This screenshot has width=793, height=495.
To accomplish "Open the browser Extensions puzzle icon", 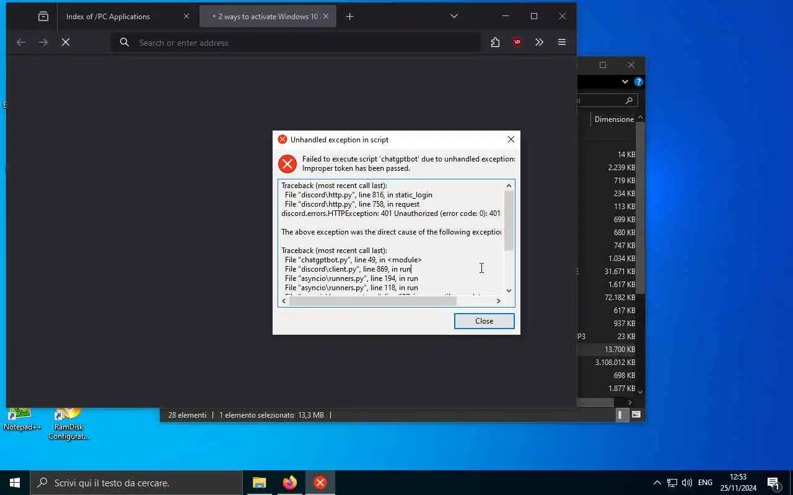I will tap(495, 42).
